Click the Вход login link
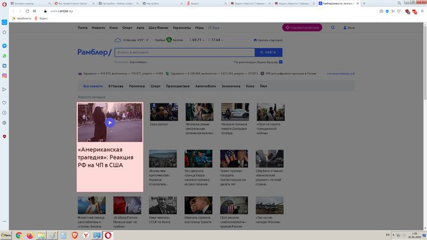This screenshot has height=240, width=427. coord(349,28)
